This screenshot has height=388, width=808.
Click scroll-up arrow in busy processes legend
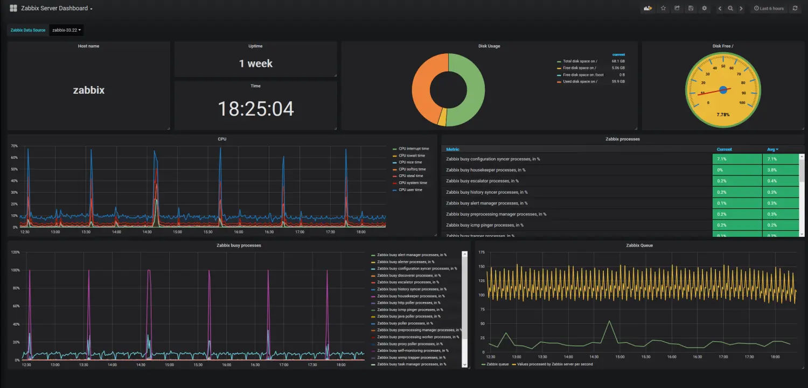point(464,253)
